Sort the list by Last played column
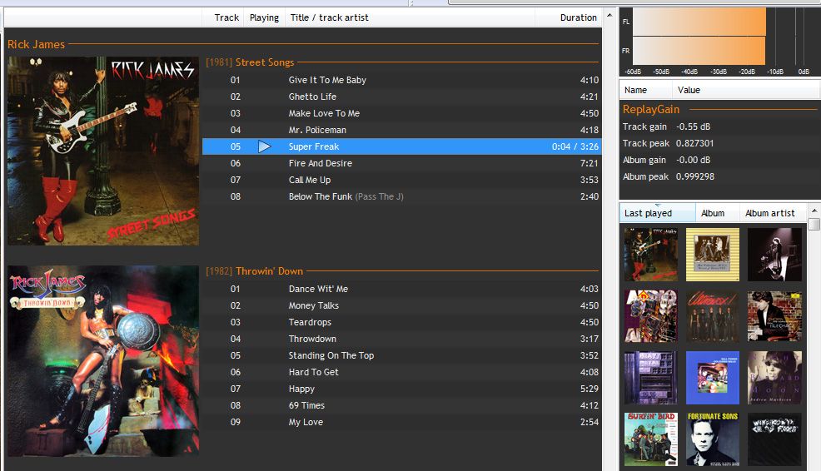Viewport: 821px width, 471px height. [x=657, y=213]
